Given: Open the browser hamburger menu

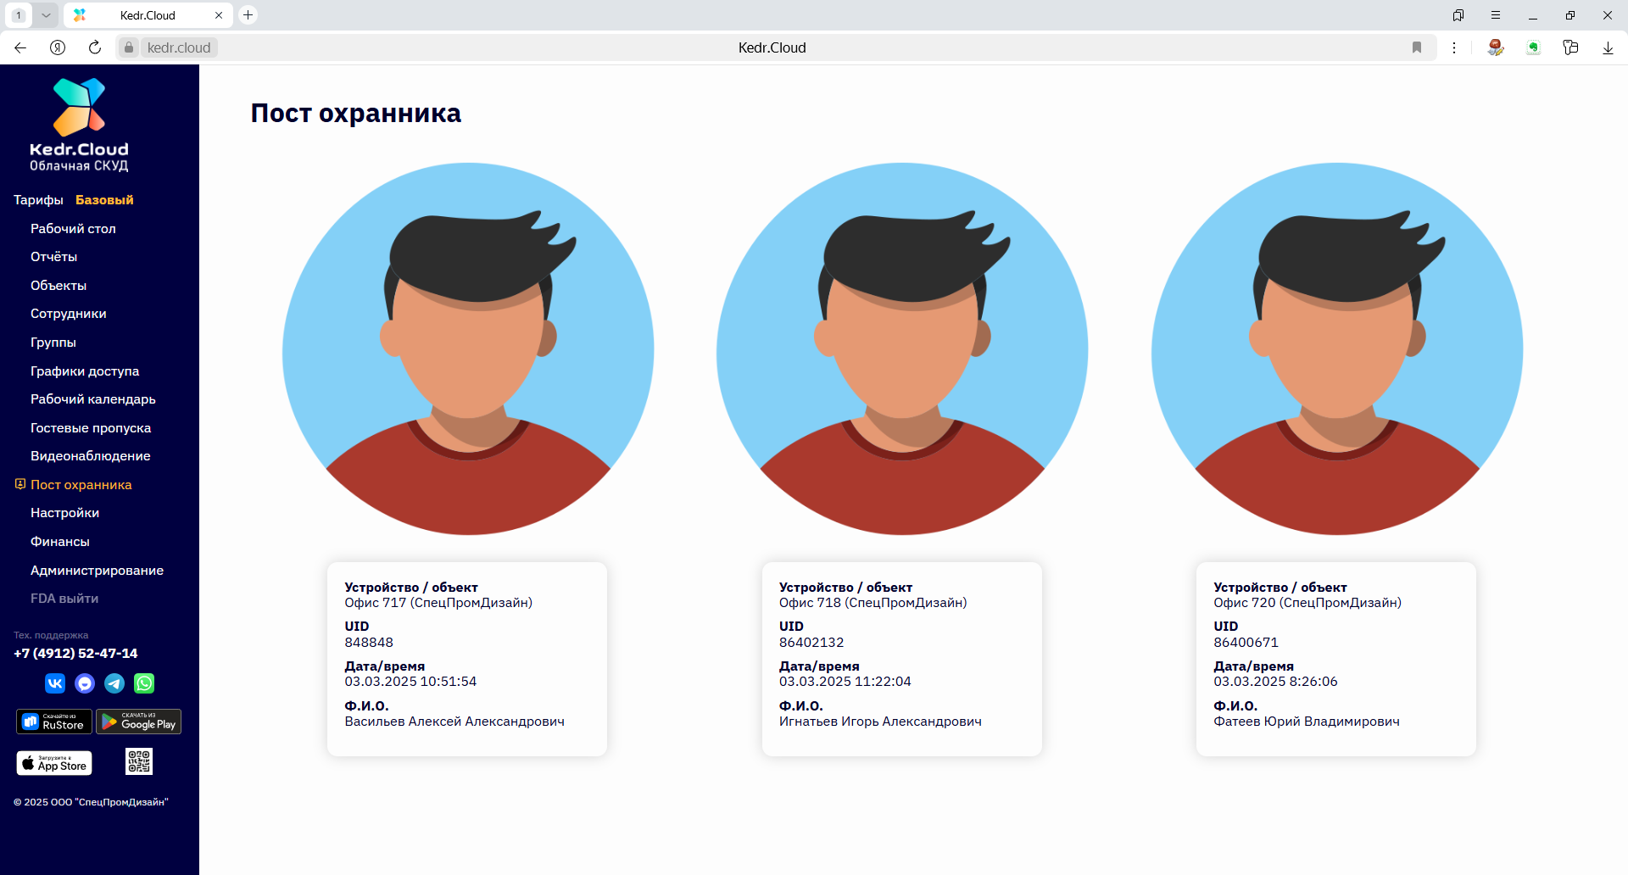Looking at the screenshot, I should 1496,15.
